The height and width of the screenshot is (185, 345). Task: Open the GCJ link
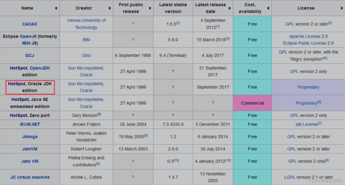(30, 55)
